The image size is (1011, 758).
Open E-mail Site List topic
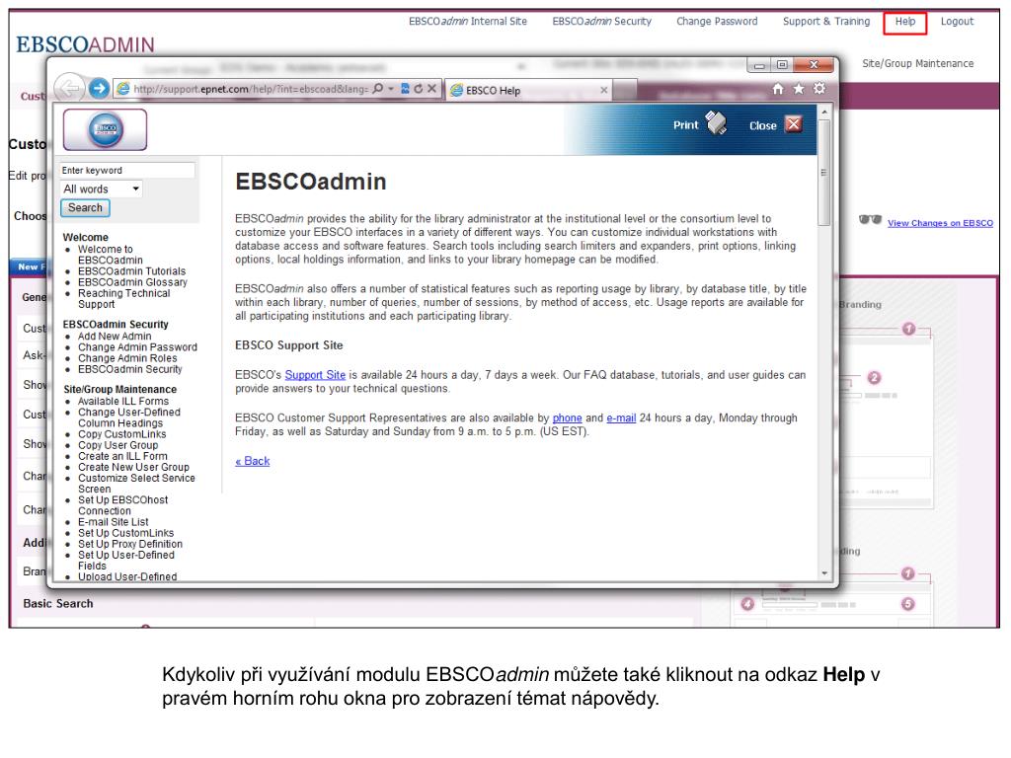113,521
